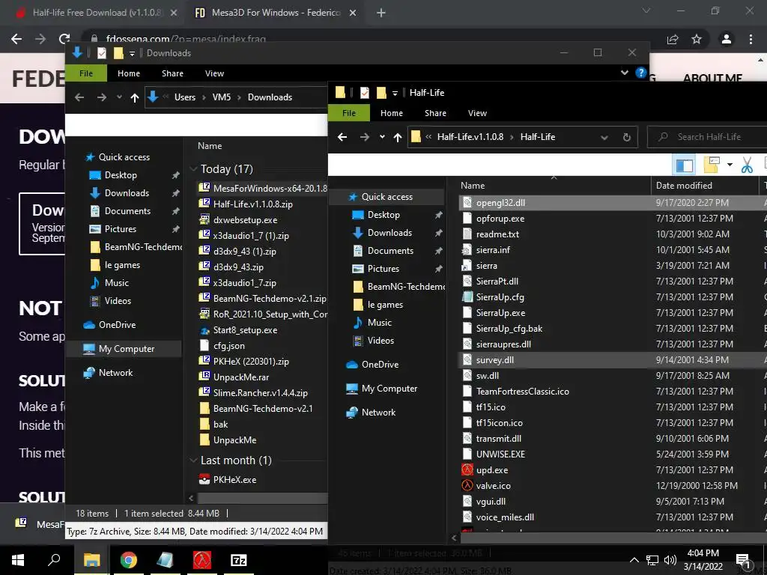Select opengl32.dll in Half-Life folder

coord(500,202)
